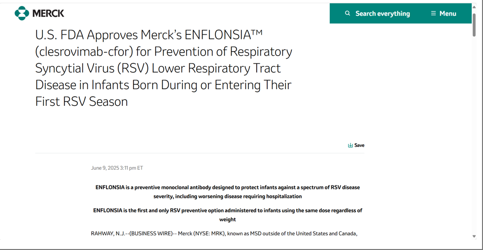Click the horizontal divider below Save

coord(200,153)
